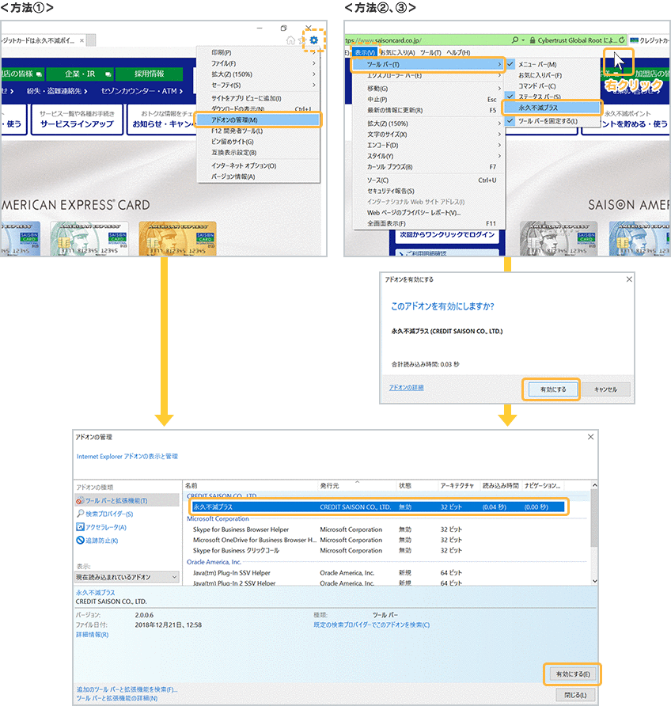671x706 pixels.
Task: Choose アドオンの管理(M) from gear menu
Action: click(x=259, y=120)
